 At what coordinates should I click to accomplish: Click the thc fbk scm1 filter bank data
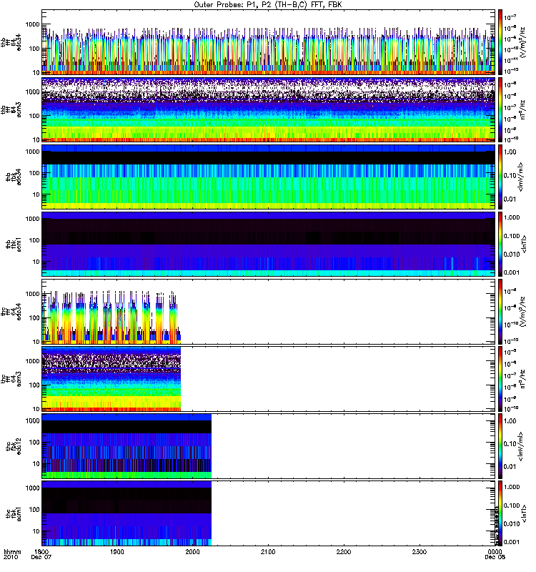pyautogui.click(x=126, y=513)
